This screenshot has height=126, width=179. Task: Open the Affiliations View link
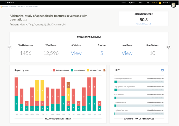pos(76,53)
